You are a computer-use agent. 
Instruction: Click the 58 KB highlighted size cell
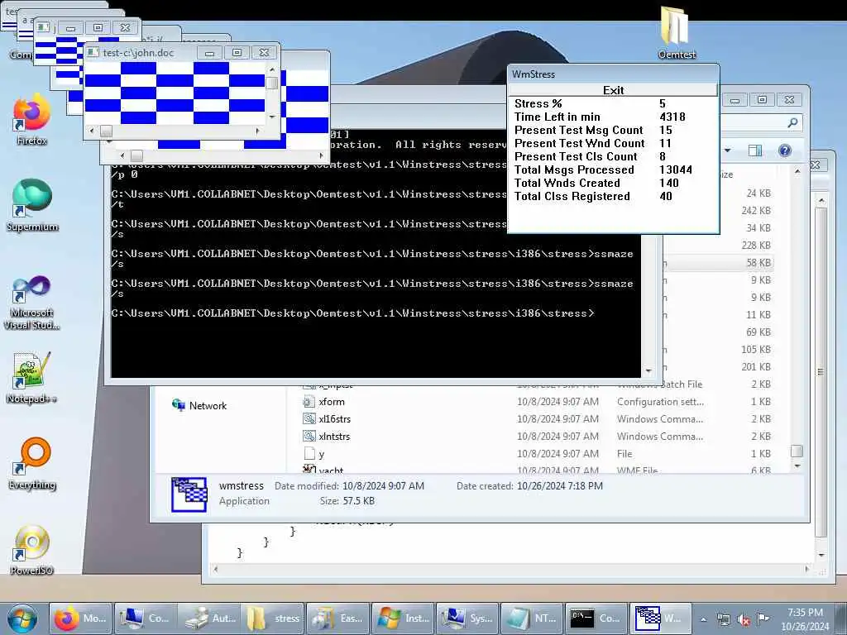758,262
